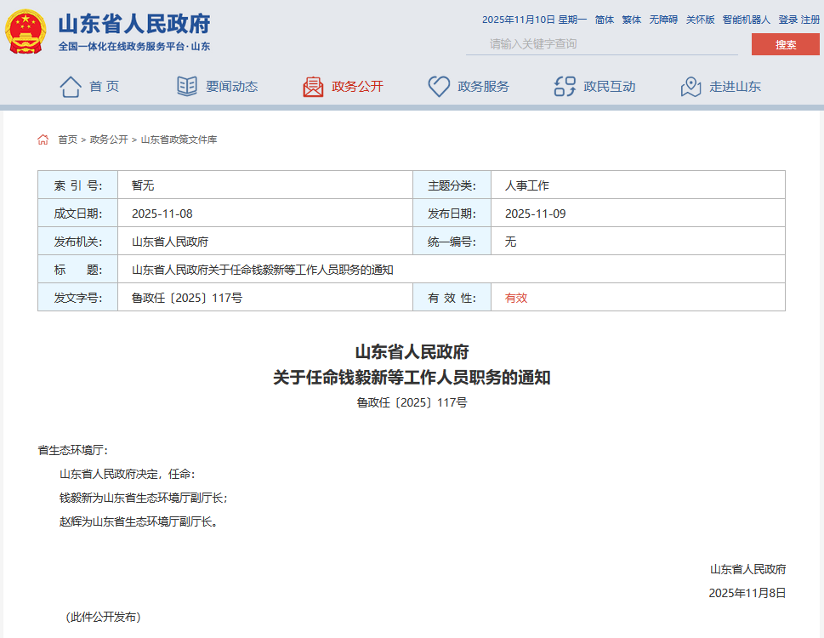
Task: Click the book icon for 要闻动态
Action: 187,86
